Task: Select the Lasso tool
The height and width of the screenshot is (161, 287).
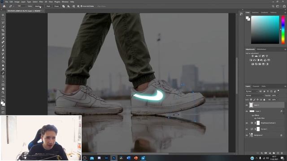Action: (x=3, y=23)
